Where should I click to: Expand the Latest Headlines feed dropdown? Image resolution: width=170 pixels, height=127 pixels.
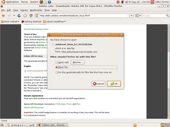[54, 22]
